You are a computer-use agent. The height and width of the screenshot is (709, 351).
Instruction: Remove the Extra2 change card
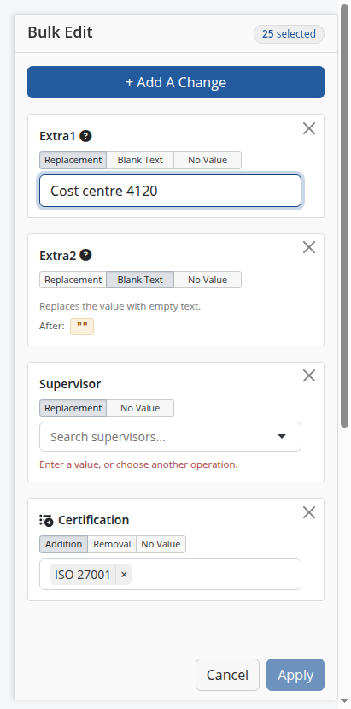(x=309, y=247)
